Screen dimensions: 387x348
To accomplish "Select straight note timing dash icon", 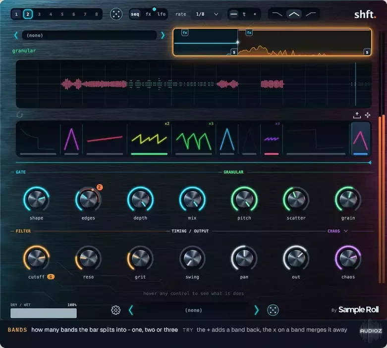I will coord(233,14).
